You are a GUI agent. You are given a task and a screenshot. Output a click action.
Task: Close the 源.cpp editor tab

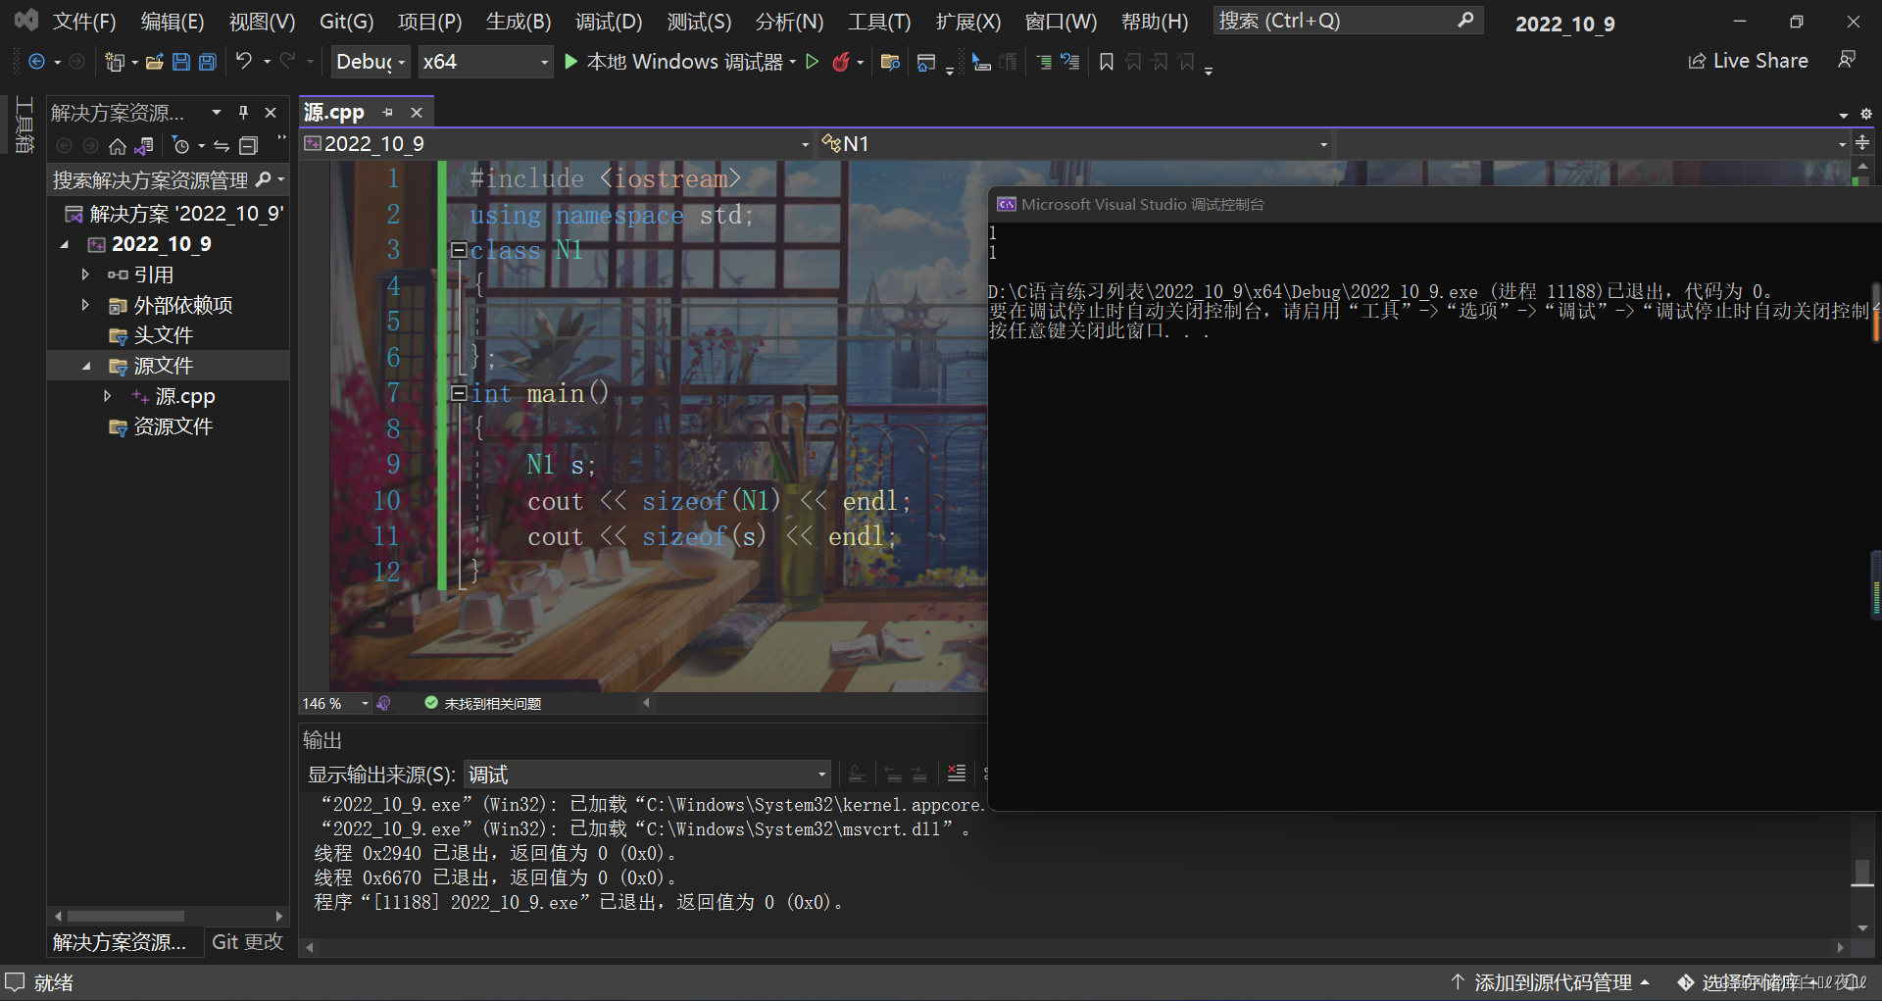417,113
